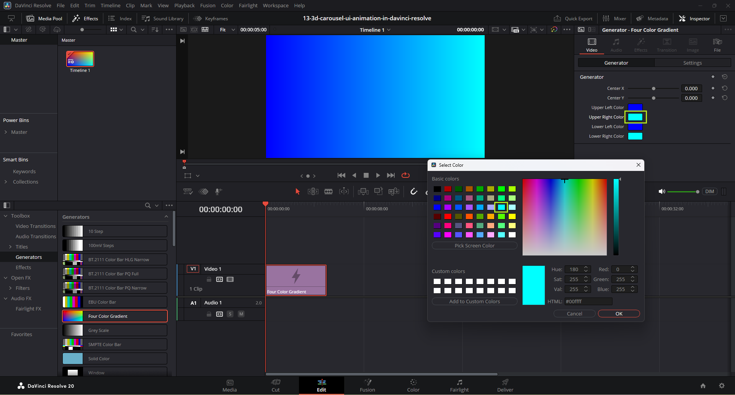Open the Fit zoom dropdown
This screenshot has width=735, height=395.
227,30
